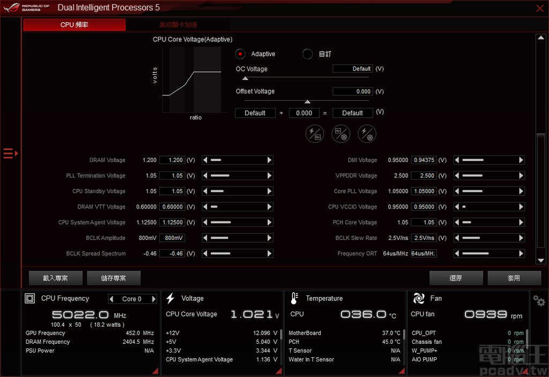
Task: Increase DRAM Voltage with right arrow
Action: click(x=269, y=160)
